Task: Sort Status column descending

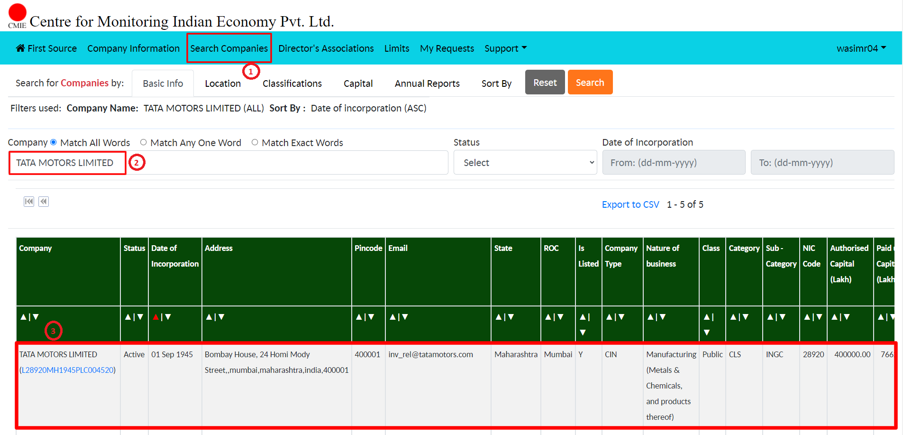Action: pyautogui.click(x=140, y=317)
